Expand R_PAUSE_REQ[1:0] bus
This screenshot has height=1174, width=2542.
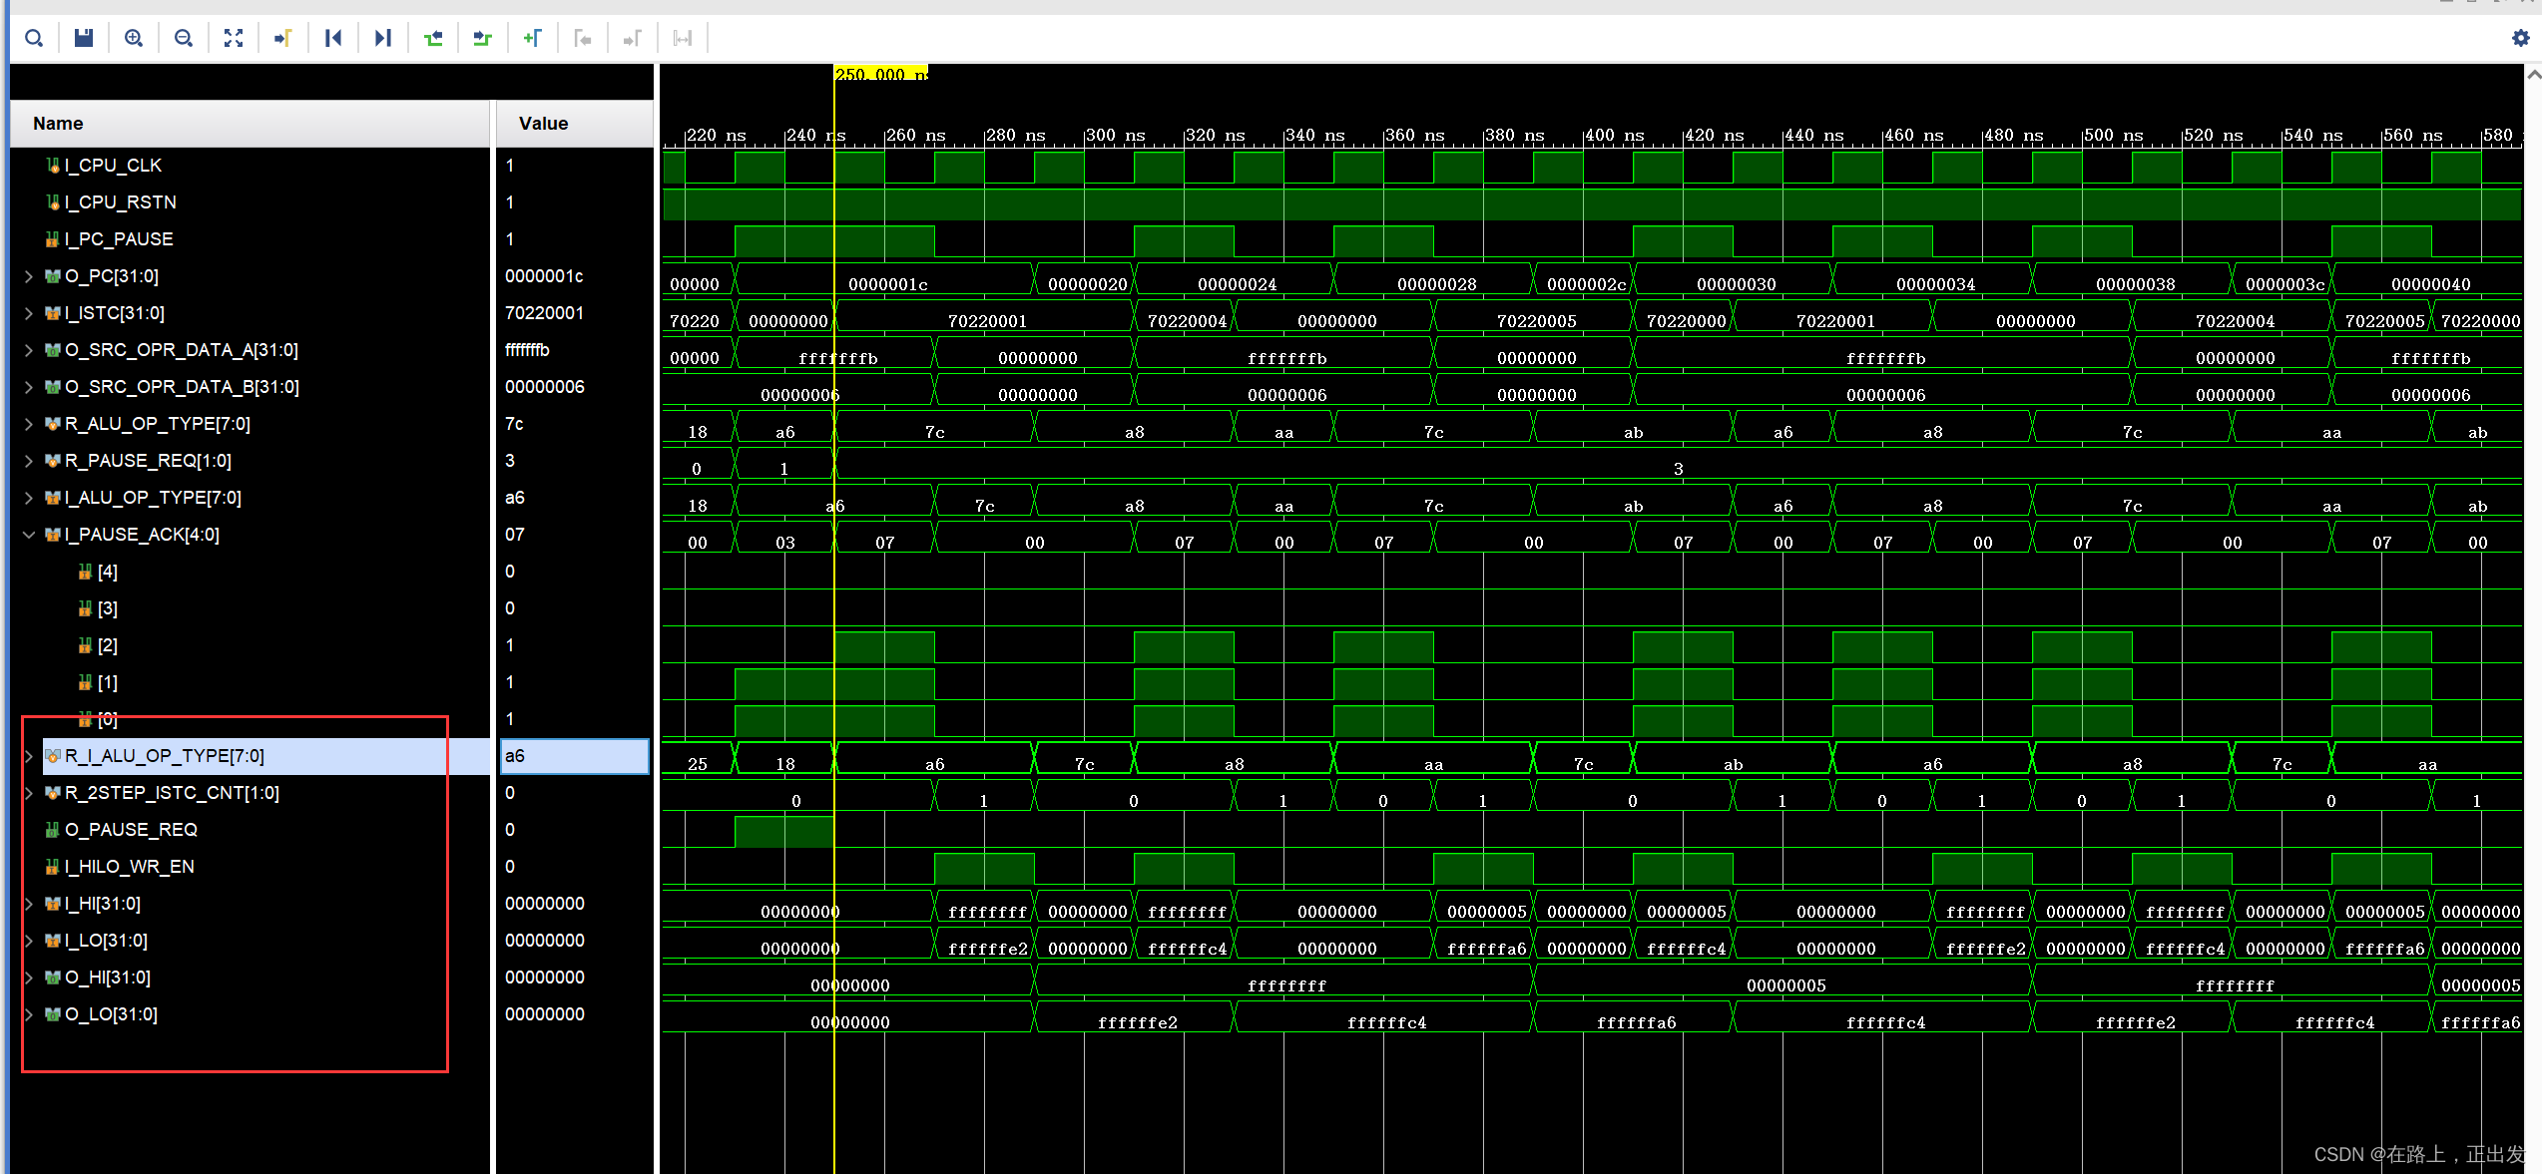coord(29,461)
